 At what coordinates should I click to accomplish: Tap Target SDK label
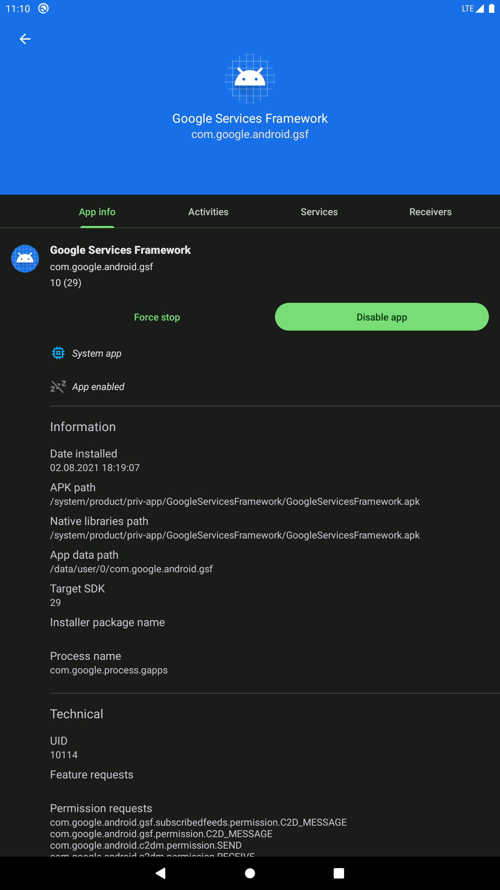click(x=77, y=589)
